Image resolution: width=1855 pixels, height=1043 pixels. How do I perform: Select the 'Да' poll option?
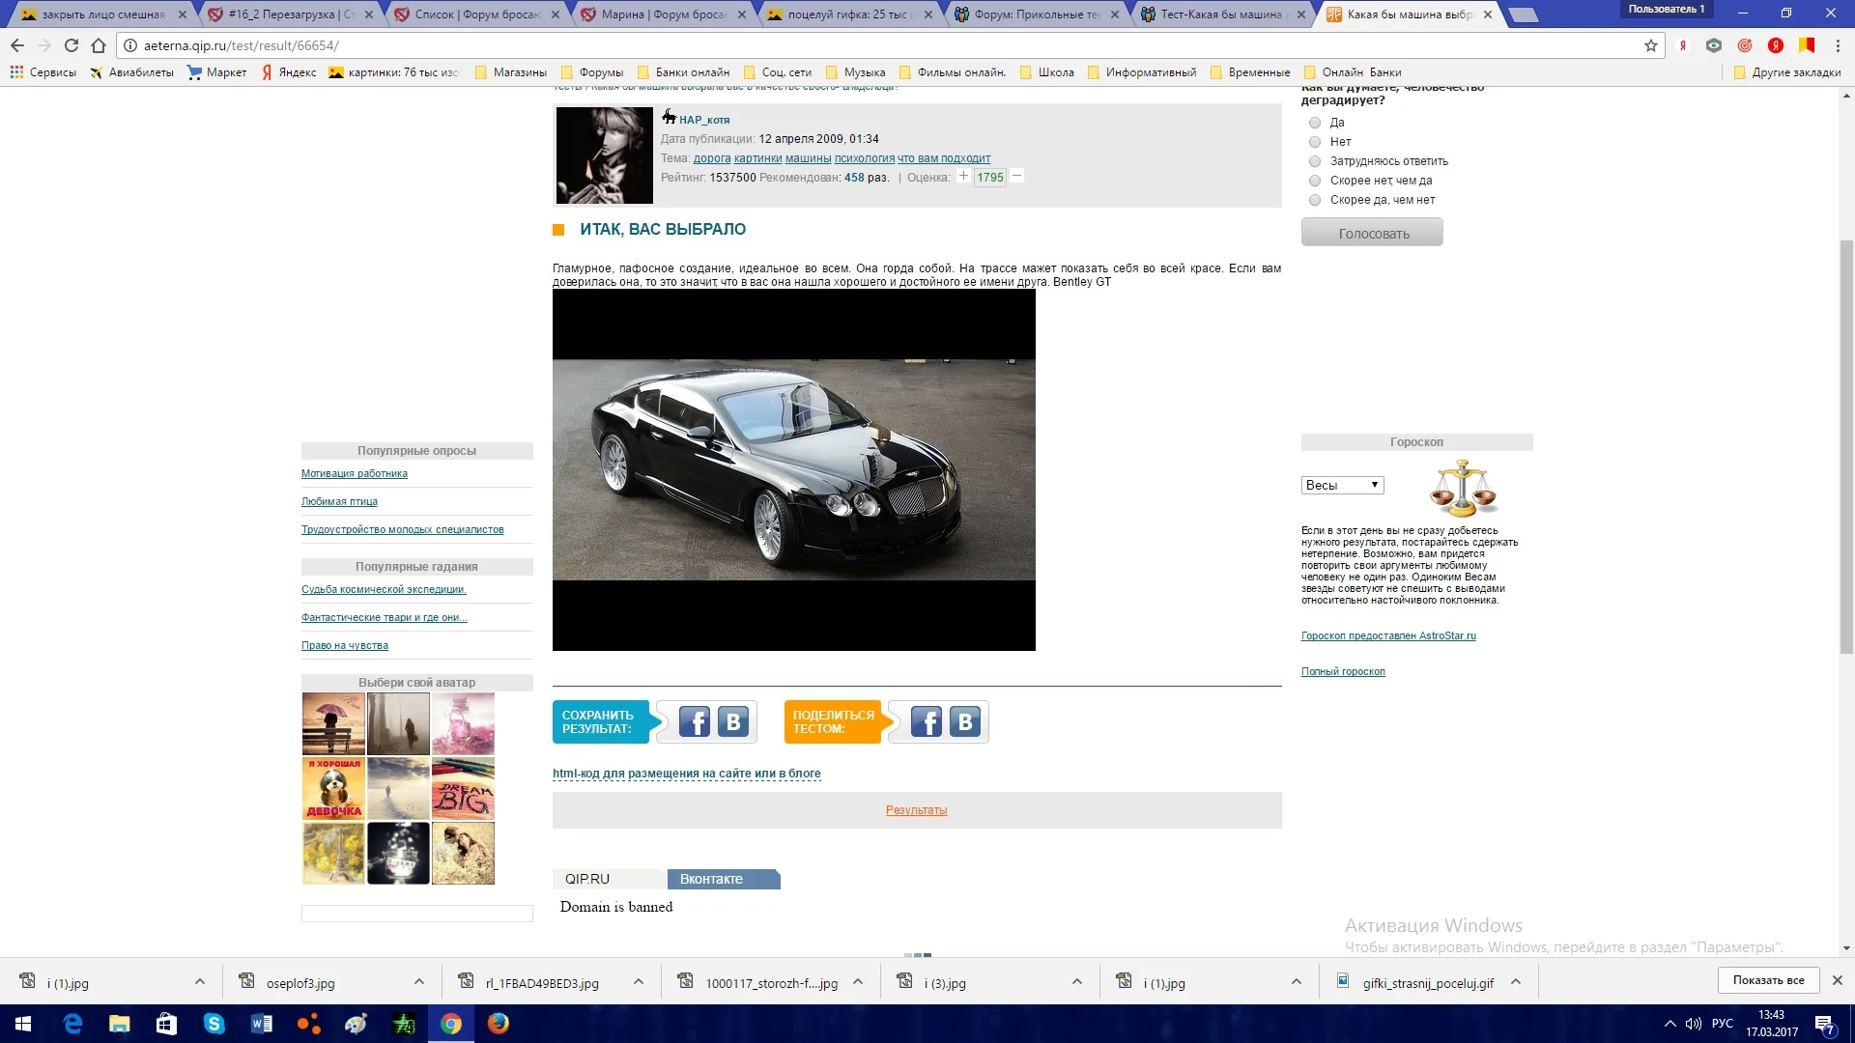(x=1314, y=123)
